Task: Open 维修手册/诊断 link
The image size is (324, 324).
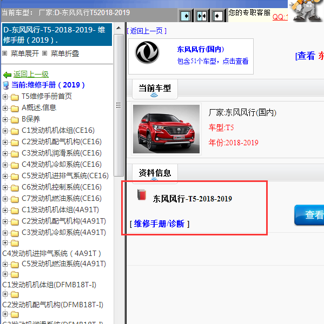Action: [159, 224]
